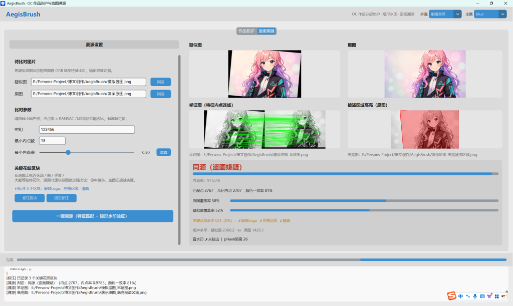Click the 0.30 slider value label
Screen dimensions: 513x306
pyautogui.click(x=146, y=152)
